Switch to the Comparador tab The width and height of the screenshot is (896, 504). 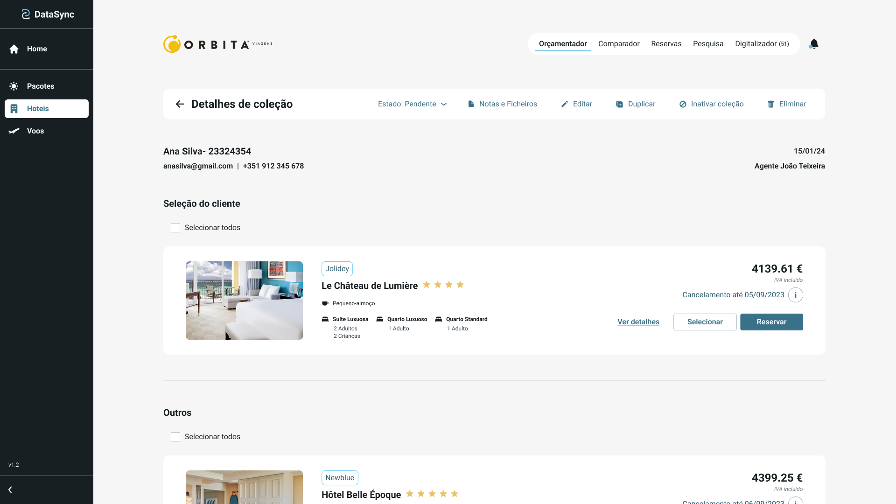tap(619, 44)
